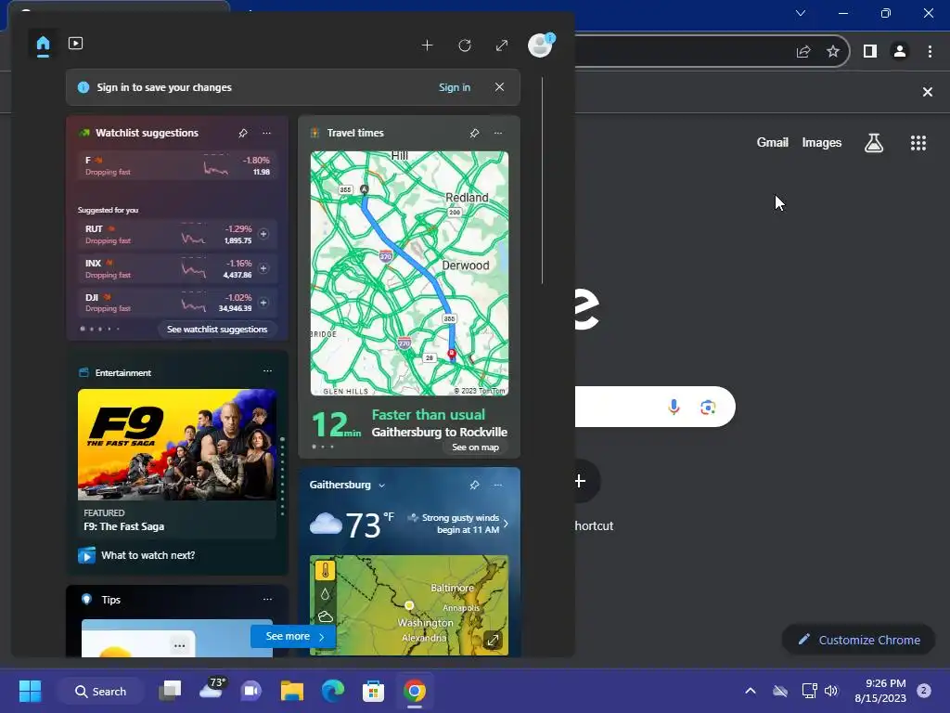Open Windows Start menu
Screen dimensions: 950x713
[x=31, y=691]
